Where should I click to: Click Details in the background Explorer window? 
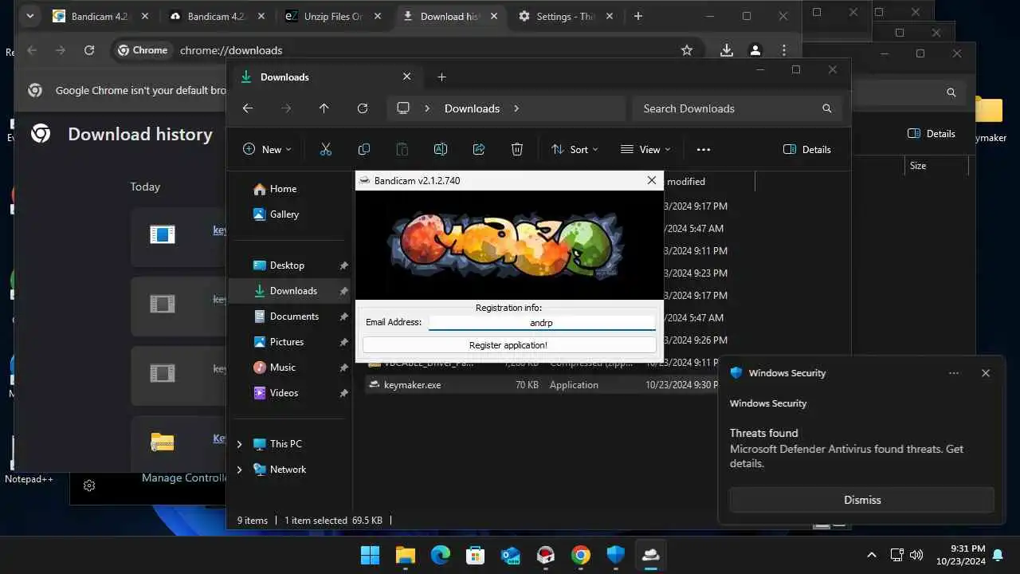coord(931,133)
